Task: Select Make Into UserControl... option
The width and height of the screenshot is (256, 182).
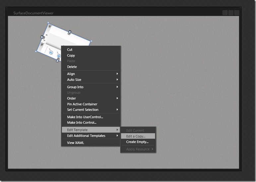Action: [x=85, y=117]
